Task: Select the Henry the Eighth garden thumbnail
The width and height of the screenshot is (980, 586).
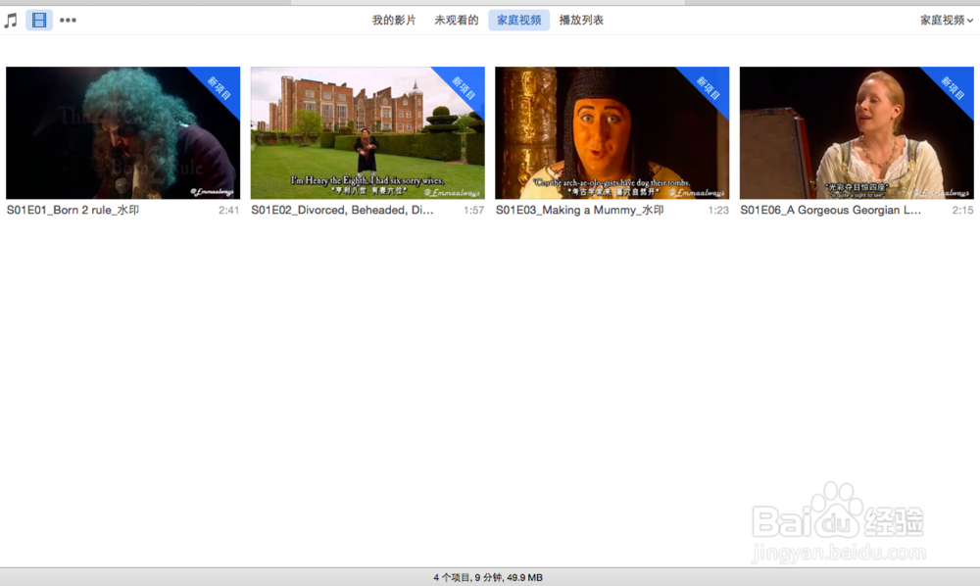Action: tap(367, 132)
